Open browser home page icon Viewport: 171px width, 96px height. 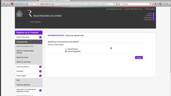[155, 4]
